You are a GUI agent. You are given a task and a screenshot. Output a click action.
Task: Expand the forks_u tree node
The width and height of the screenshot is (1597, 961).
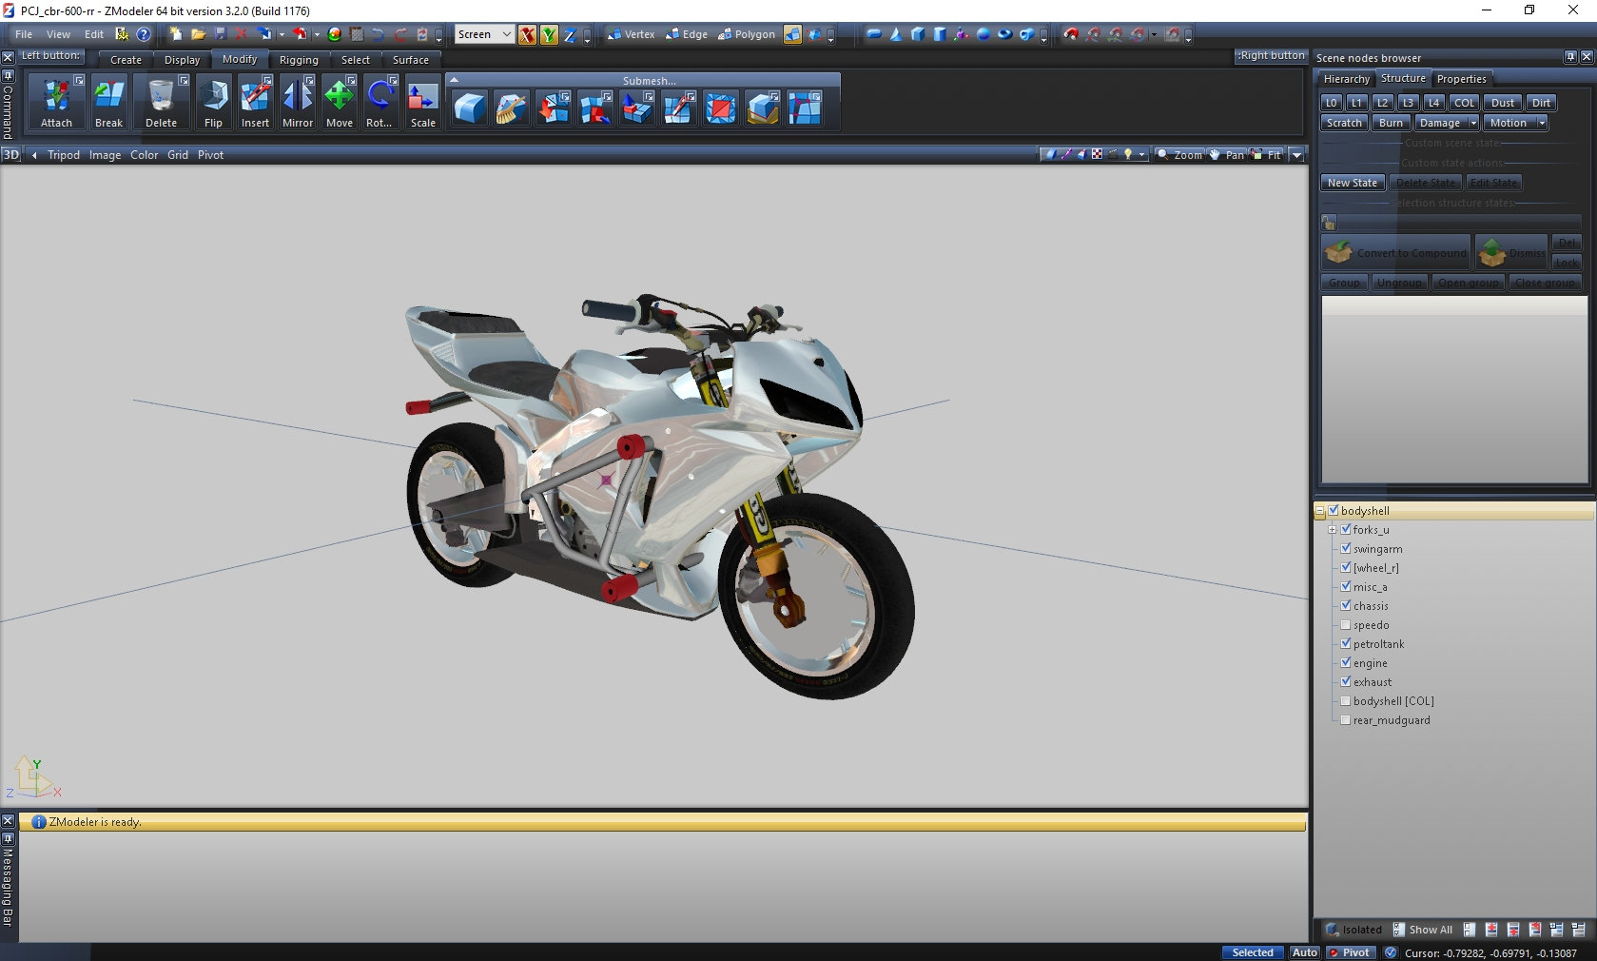click(1332, 530)
